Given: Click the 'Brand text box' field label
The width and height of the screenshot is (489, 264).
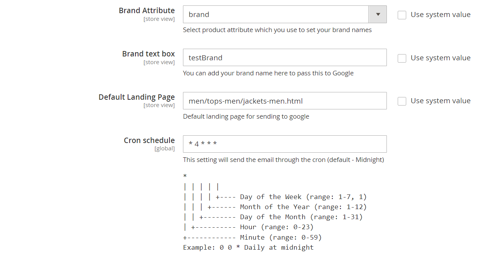Looking at the screenshot, I should [148, 54].
